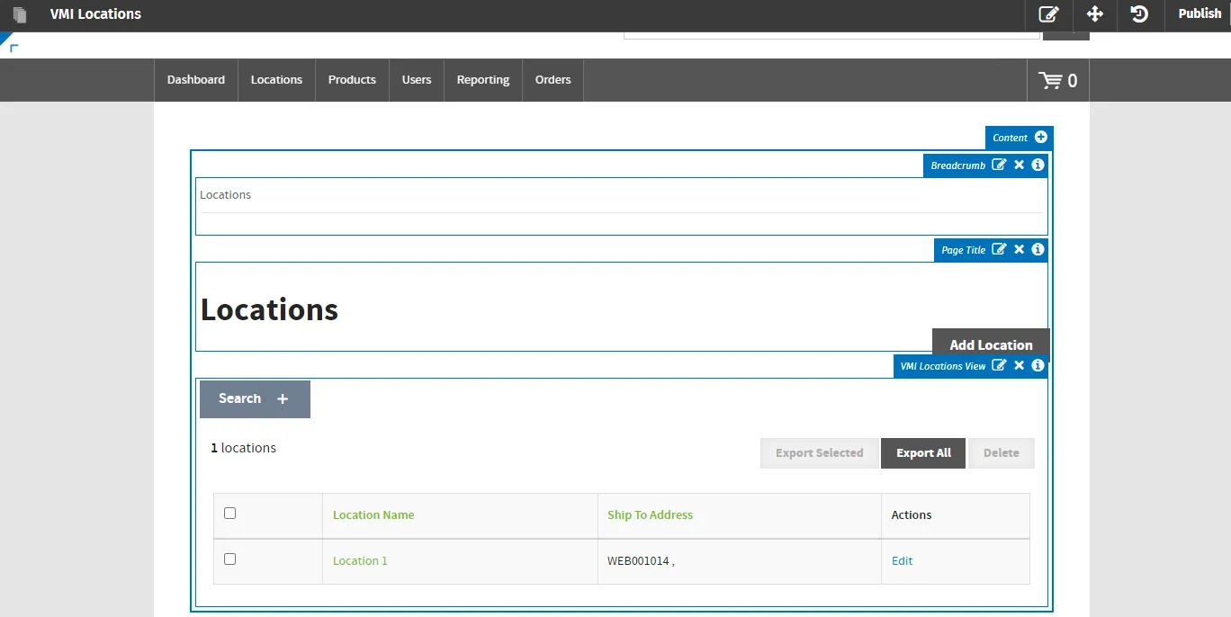Show info for the Page Title widget
This screenshot has height=617, width=1231.
click(1038, 249)
